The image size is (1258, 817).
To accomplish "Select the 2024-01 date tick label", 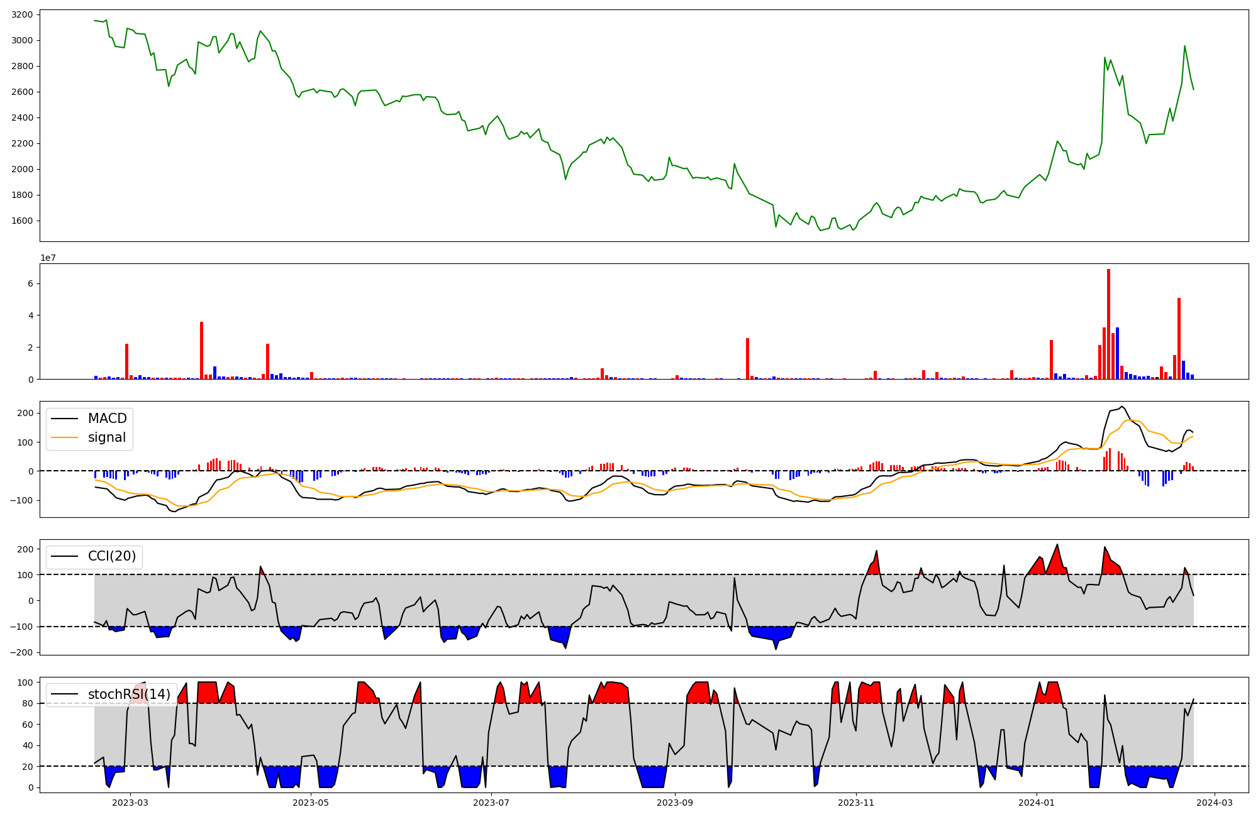I will pyautogui.click(x=1036, y=803).
